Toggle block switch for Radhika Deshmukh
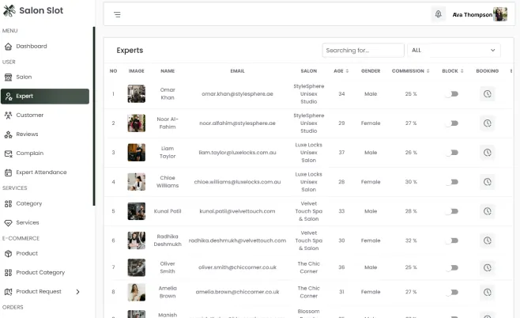520x318 pixels. click(x=452, y=240)
